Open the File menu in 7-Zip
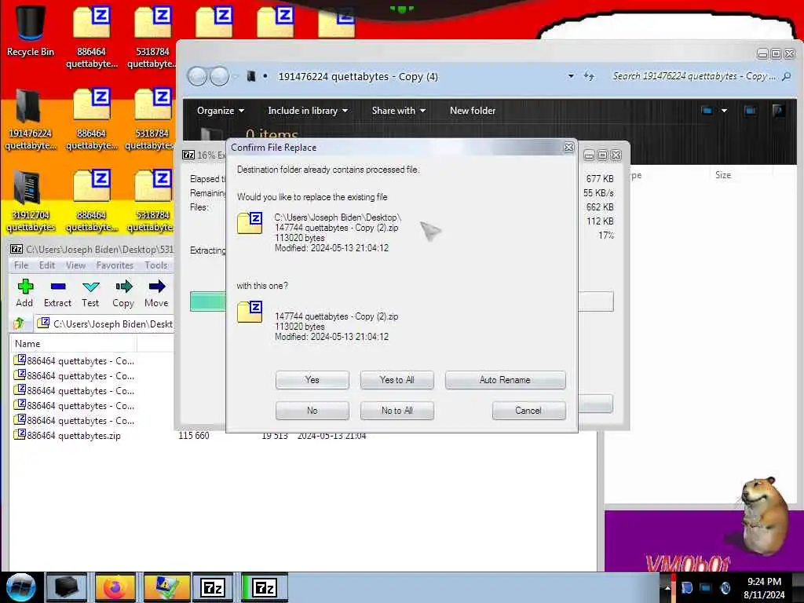The image size is (804, 603). pos(21,265)
